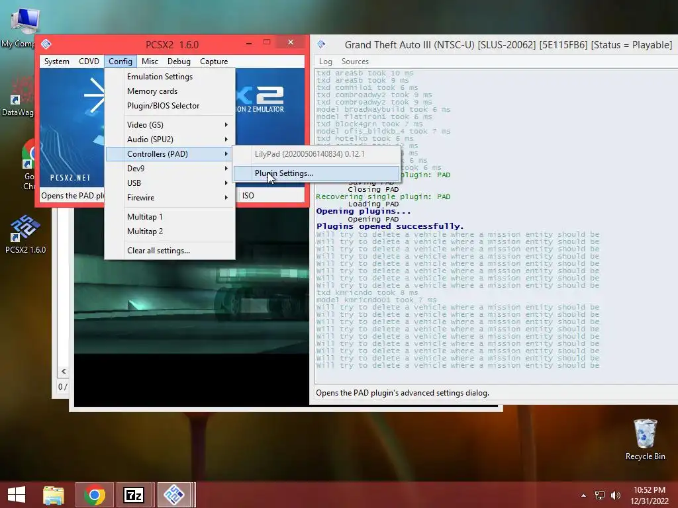Select Clear all settings...
This screenshot has width=678, height=508.
pos(170,251)
